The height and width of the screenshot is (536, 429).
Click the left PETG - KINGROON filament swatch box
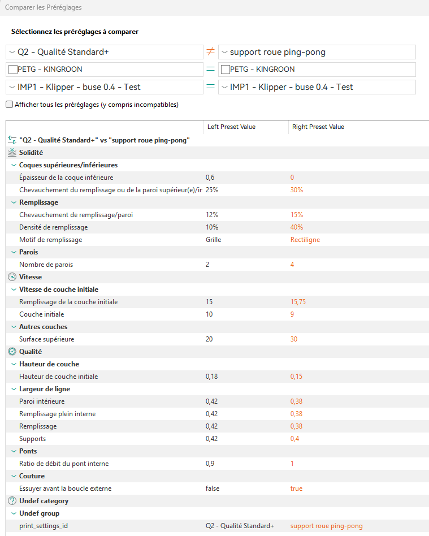click(x=13, y=70)
